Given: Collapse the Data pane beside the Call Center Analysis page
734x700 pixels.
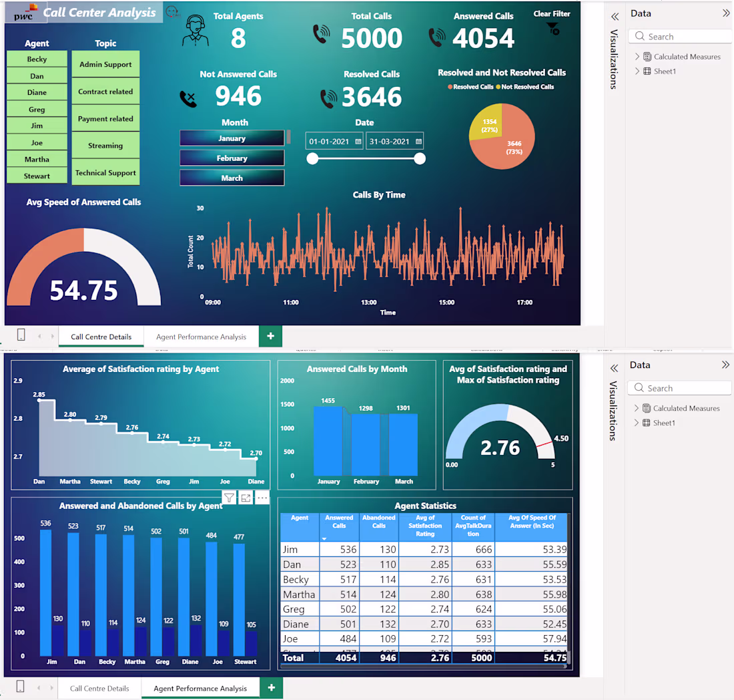Looking at the screenshot, I should point(726,13).
